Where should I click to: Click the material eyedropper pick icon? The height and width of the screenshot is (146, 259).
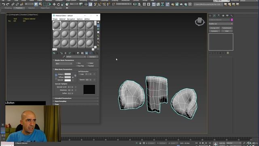pyautogui.click(x=64, y=57)
